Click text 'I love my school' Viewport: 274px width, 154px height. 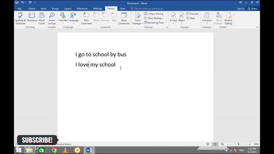(95, 65)
